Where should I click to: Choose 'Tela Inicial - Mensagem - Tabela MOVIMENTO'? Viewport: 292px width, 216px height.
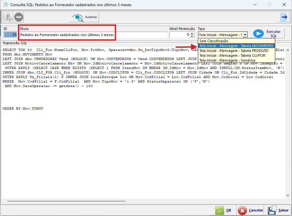(236, 46)
